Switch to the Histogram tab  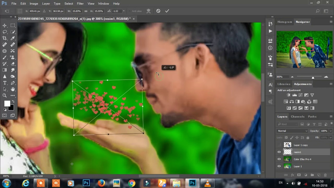285,22
